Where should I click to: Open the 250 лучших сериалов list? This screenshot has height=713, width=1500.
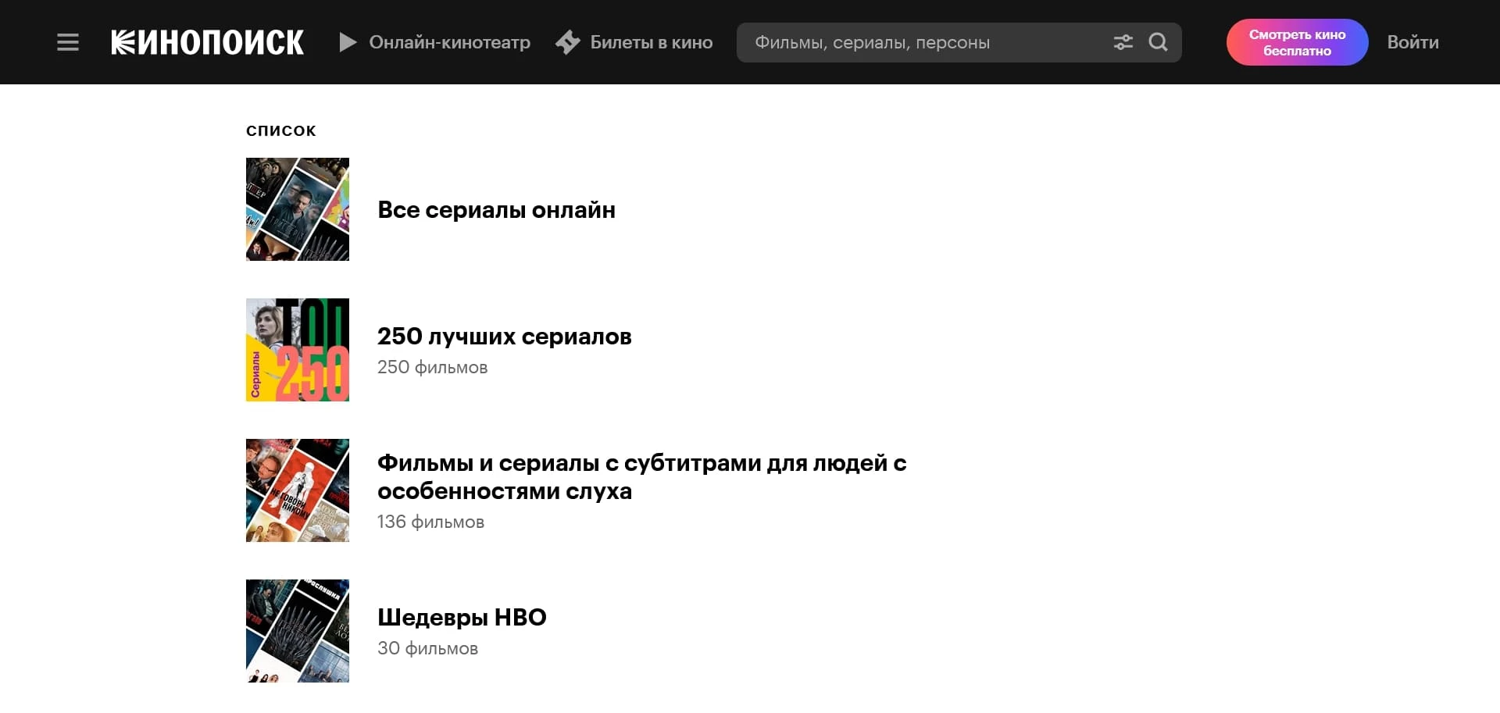tap(504, 337)
